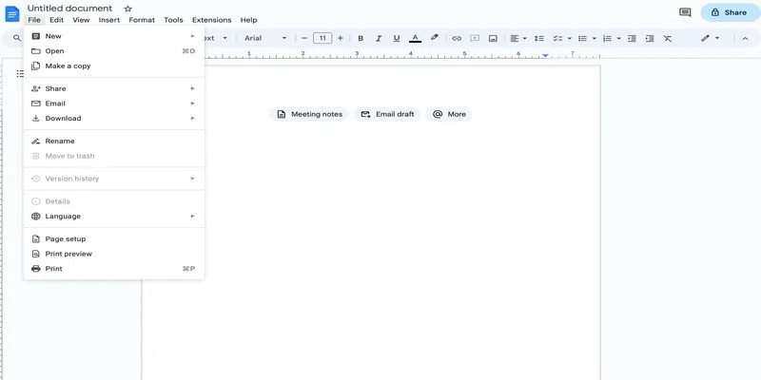Toggle underline formatting

point(397,38)
